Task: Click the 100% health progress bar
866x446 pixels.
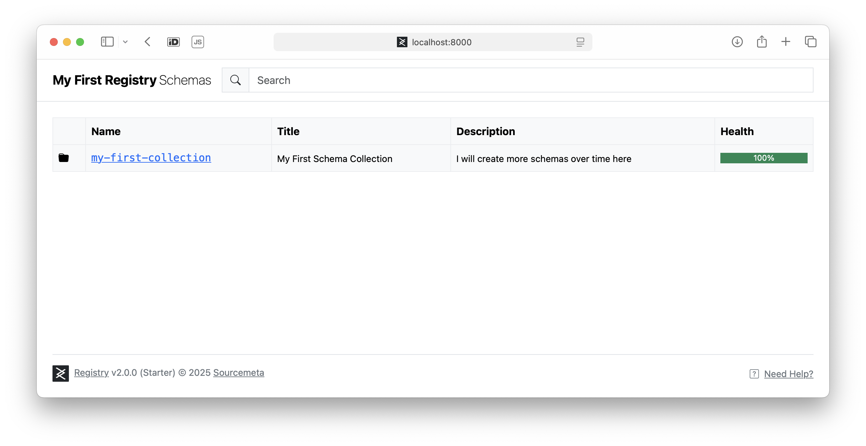Action: (763, 158)
